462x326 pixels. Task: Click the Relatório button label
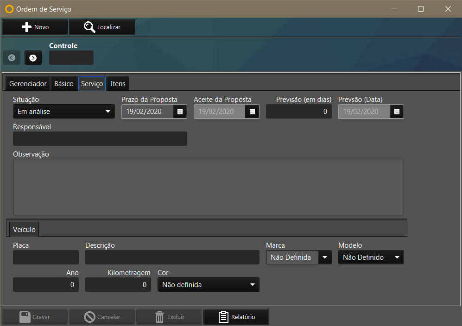[243, 317]
